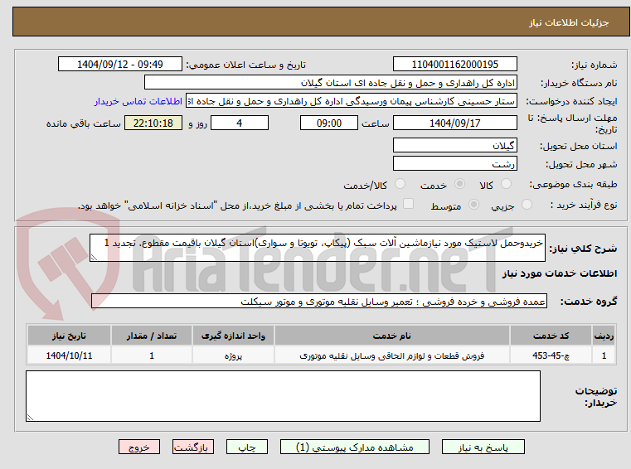Click the تعداد / مقدار column header
The height and width of the screenshot is (469, 631).
coord(151,336)
